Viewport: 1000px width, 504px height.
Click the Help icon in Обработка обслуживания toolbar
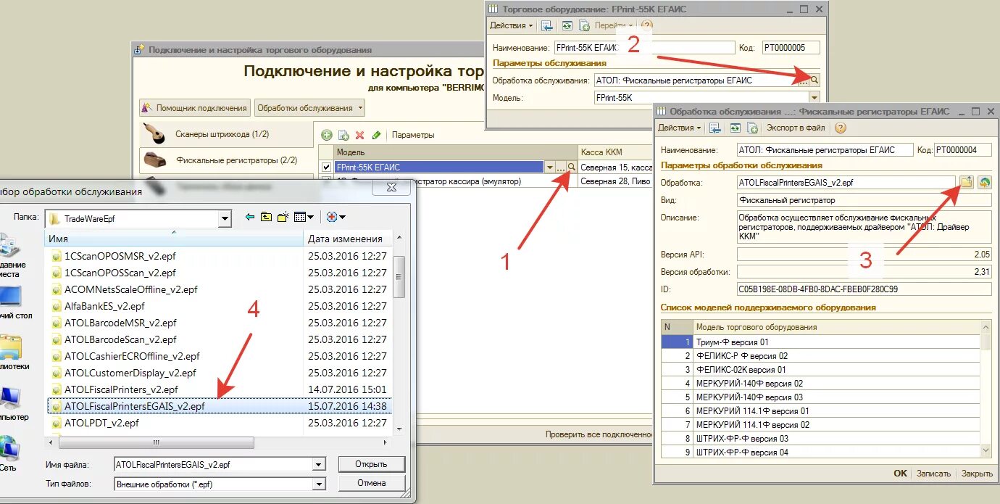[x=841, y=128]
